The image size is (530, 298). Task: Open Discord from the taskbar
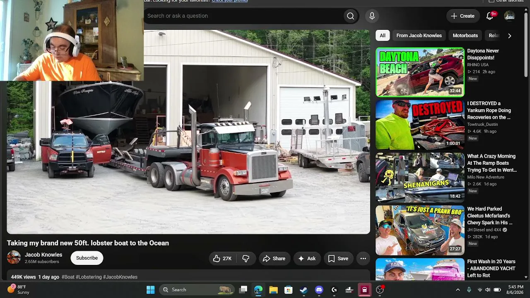coord(319,290)
